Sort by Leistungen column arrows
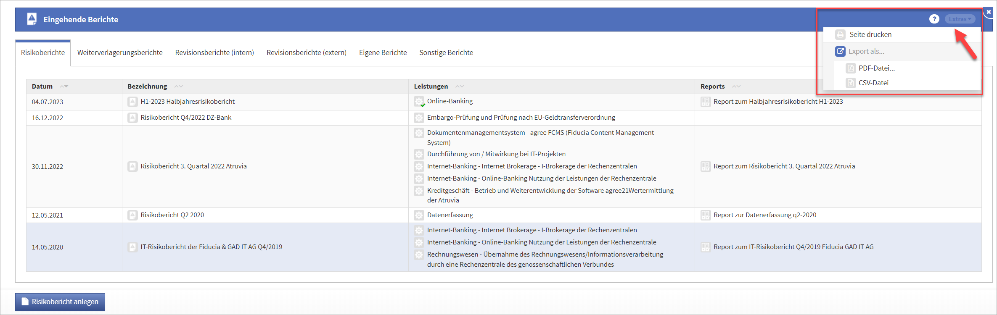997x315 pixels. coord(460,86)
